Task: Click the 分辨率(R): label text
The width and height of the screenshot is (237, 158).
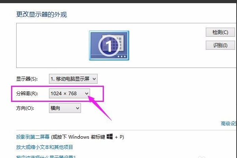Action: (27, 94)
